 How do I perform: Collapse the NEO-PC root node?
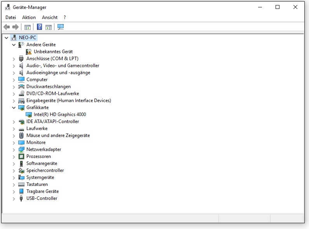[x=7, y=38]
